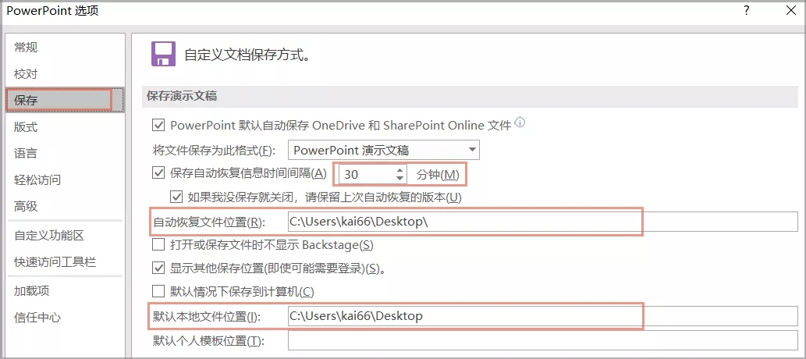This screenshot has width=806, height=359.
Task: Click the purple floppy disk save icon
Action: [163, 54]
